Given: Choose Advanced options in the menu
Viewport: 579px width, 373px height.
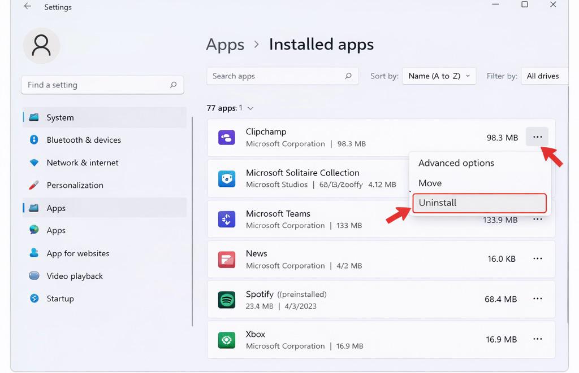Looking at the screenshot, I should (x=456, y=163).
